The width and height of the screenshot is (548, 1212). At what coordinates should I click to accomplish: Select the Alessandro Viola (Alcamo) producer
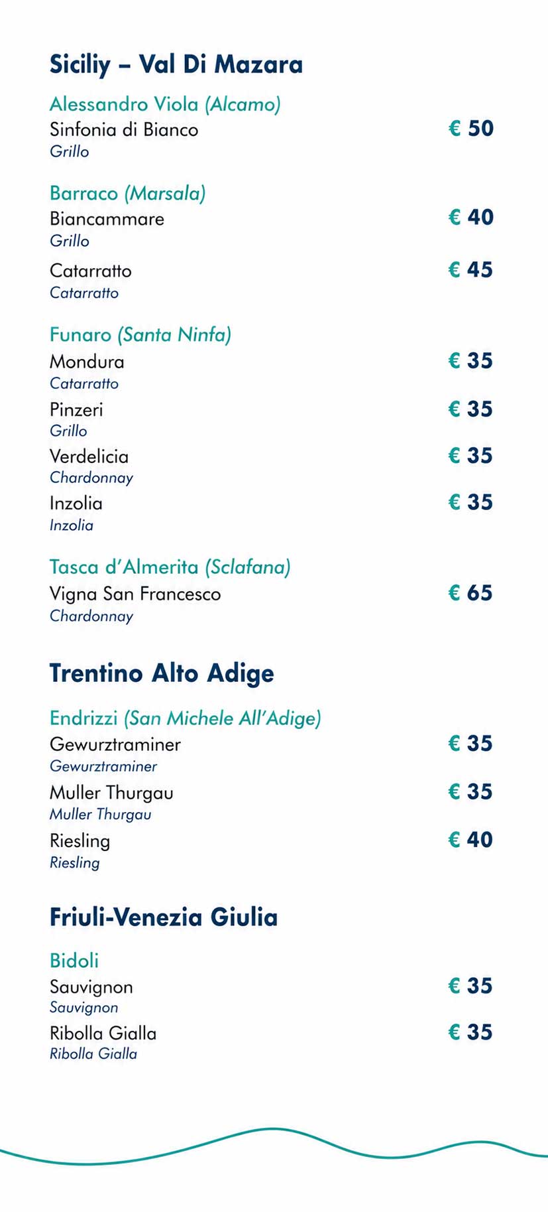(165, 104)
